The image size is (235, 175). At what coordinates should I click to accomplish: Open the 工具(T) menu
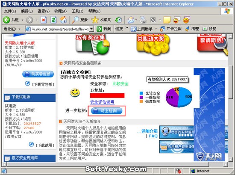(x=77, y=11)
